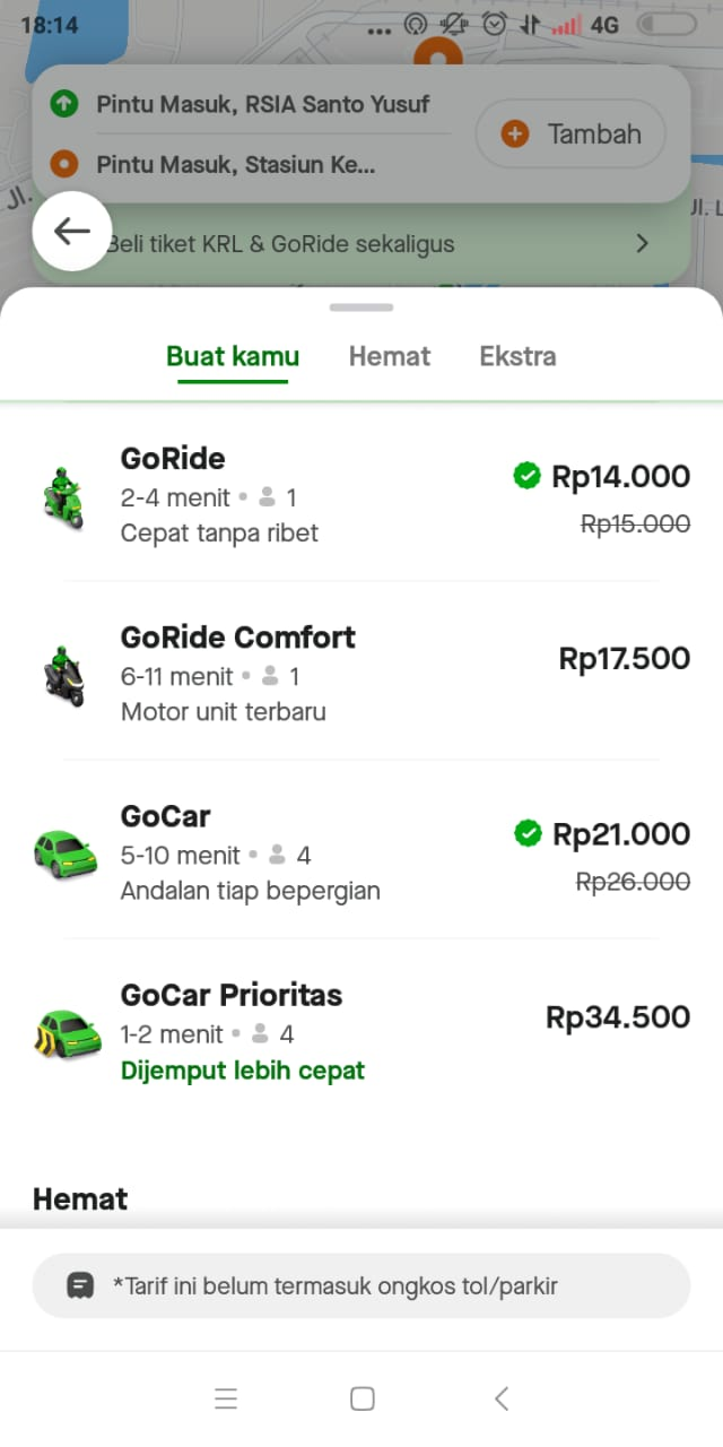Tap the green discount checkmark on GoCar price

click(528, 833)
